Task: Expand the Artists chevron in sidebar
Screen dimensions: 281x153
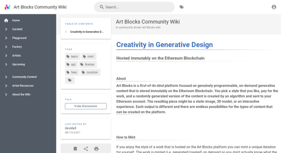Action: [6, 56]
